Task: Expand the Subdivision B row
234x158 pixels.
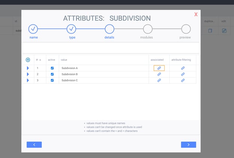Action: pyautogui.click(x=28, y=74)
